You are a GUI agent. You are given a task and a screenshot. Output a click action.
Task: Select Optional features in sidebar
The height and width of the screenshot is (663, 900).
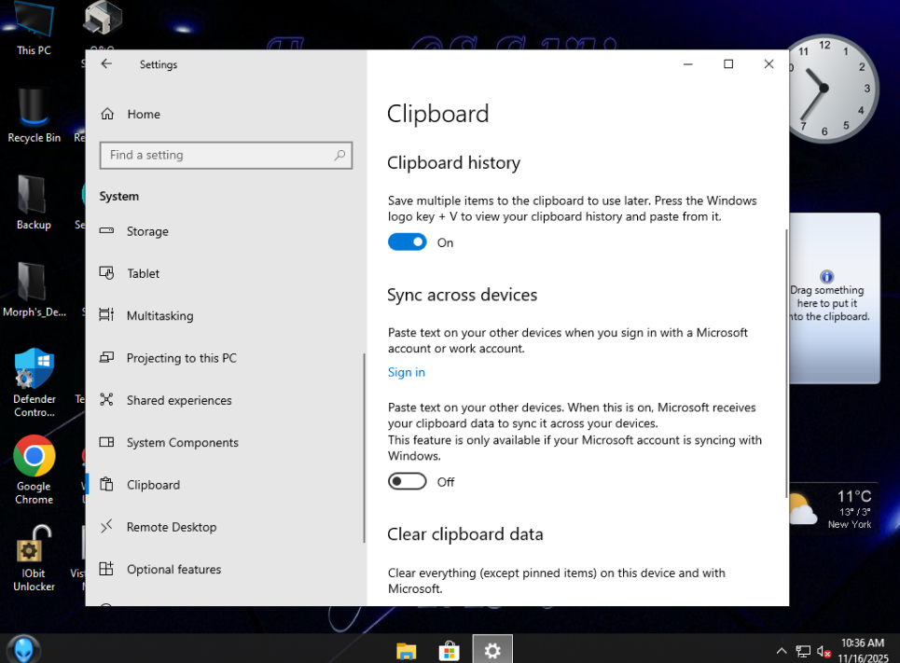(x=173, y=570)
